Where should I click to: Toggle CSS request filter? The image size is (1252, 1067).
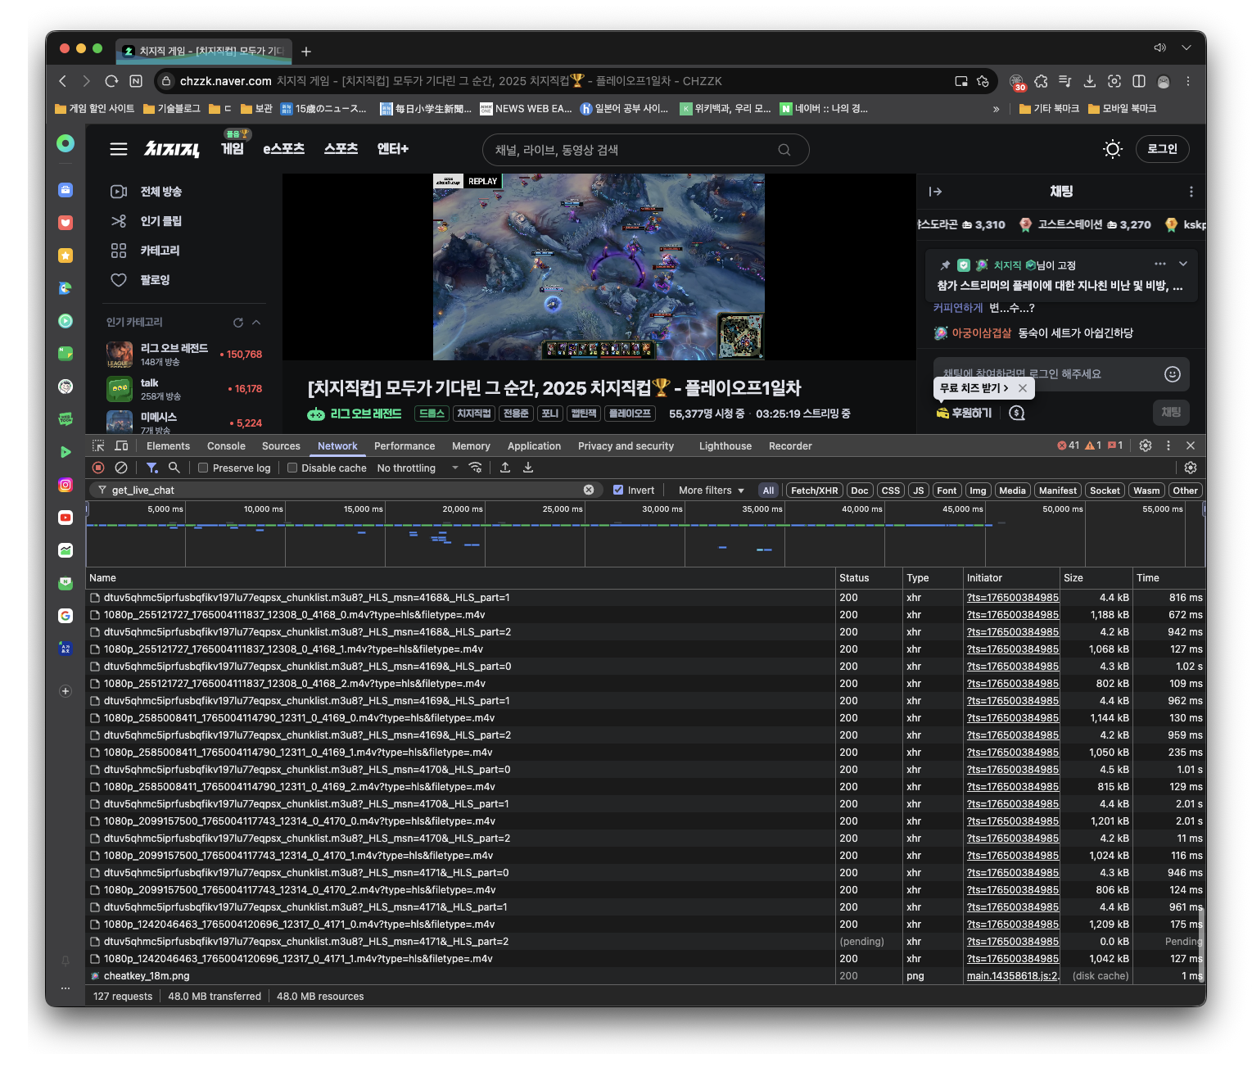tap(891, 491)
